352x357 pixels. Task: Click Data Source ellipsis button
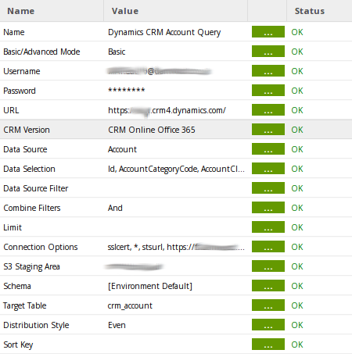pyautogui.click(x=268, y=149)
